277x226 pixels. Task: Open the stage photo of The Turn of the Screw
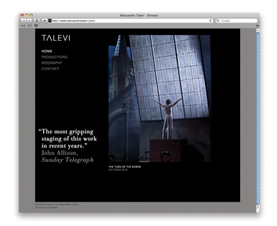[x=159, y=98]
